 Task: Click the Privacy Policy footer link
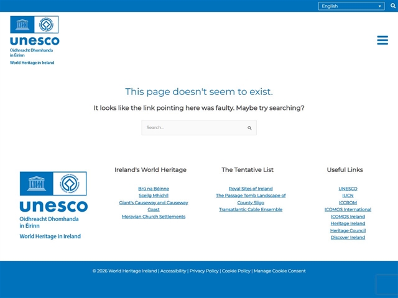coord(204,271)
